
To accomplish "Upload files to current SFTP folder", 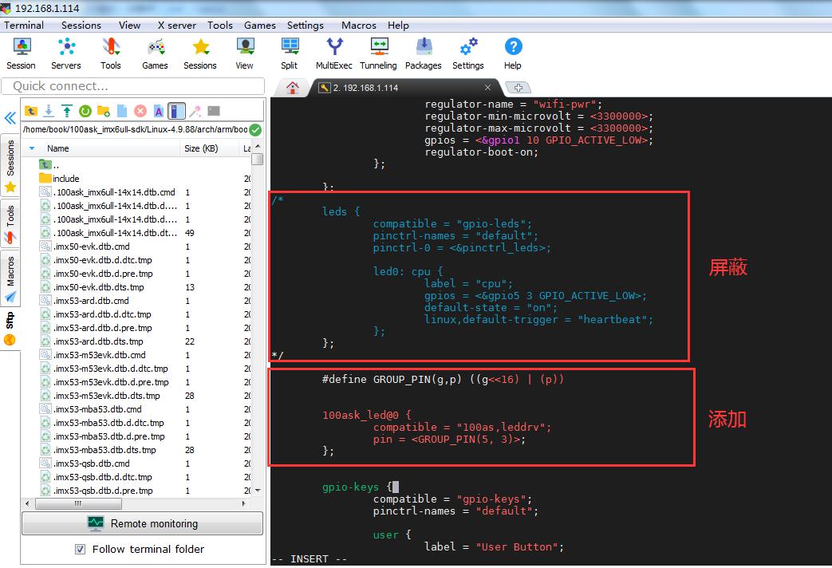I will (67, 111).
